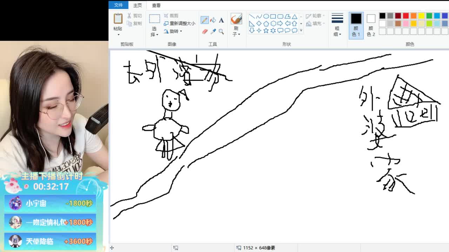Select the Pencil tool
449x252 pixels.
click(x=205, y=20)
